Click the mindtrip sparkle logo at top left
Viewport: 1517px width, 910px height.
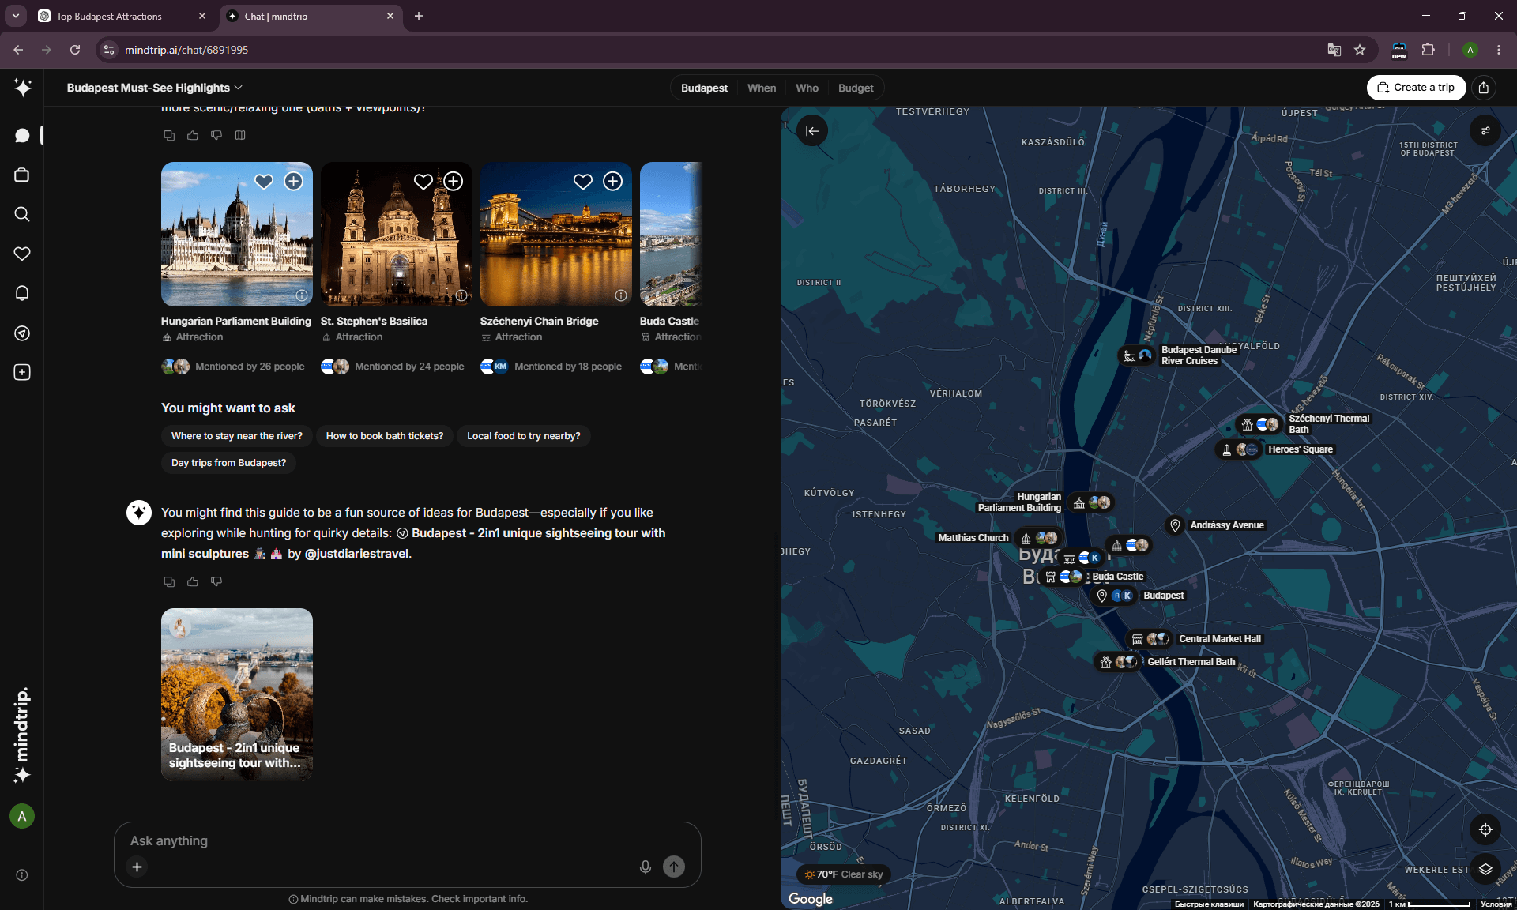tap(22, 88)
